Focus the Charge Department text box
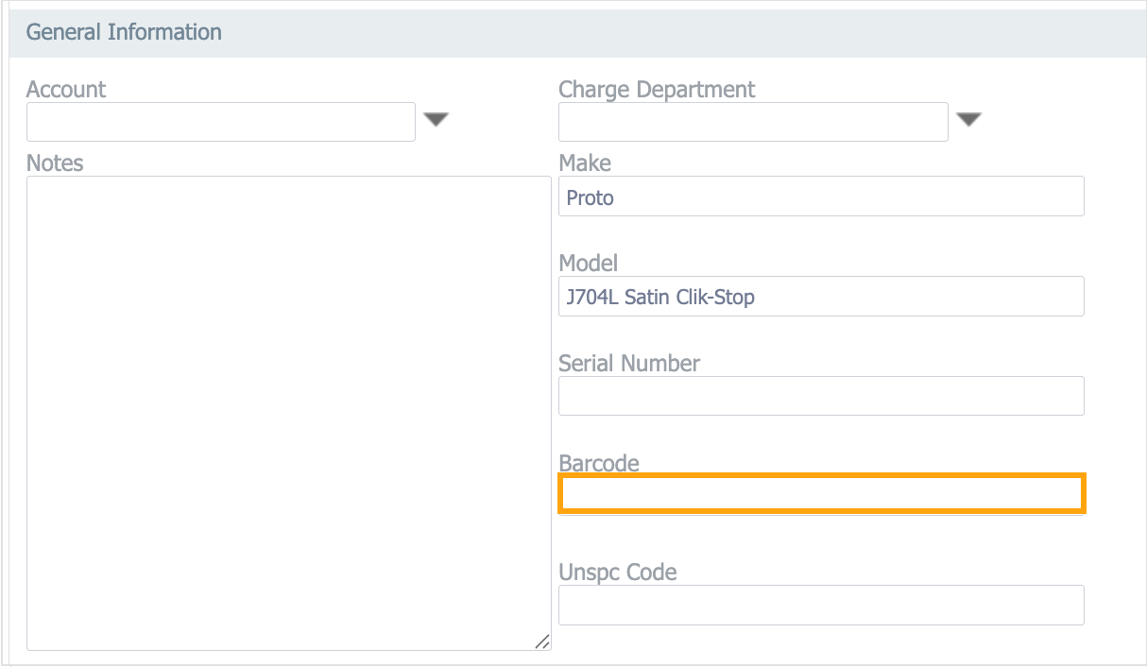 [x=753, y=122]
